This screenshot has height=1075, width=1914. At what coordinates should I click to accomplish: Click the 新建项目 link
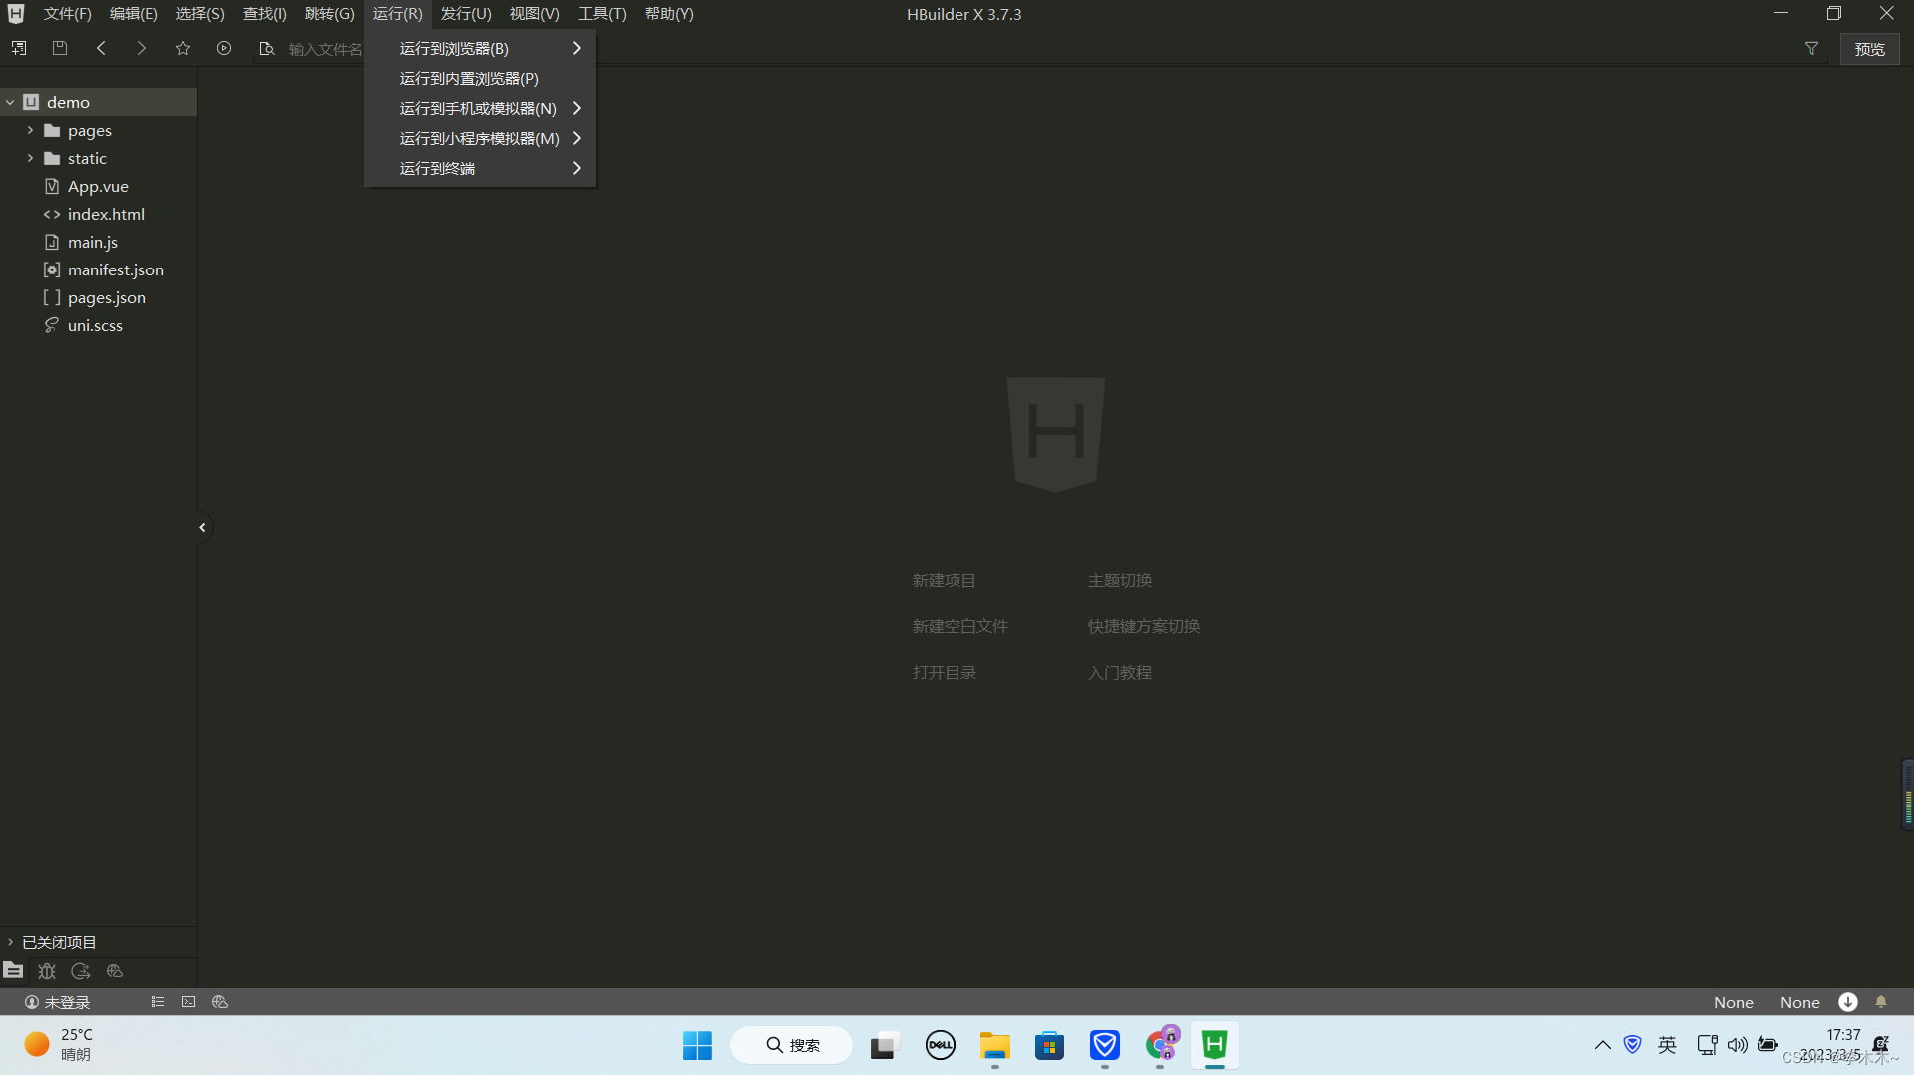(944, 580)
